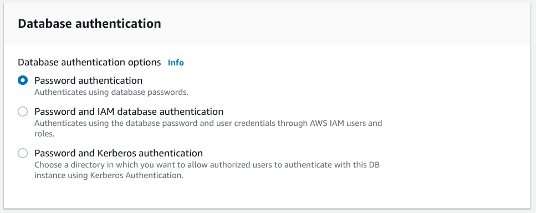Click the word 'roles.' in IAM description
The width and height of the screenshot is (536, 213).
(x=44, y=134)
